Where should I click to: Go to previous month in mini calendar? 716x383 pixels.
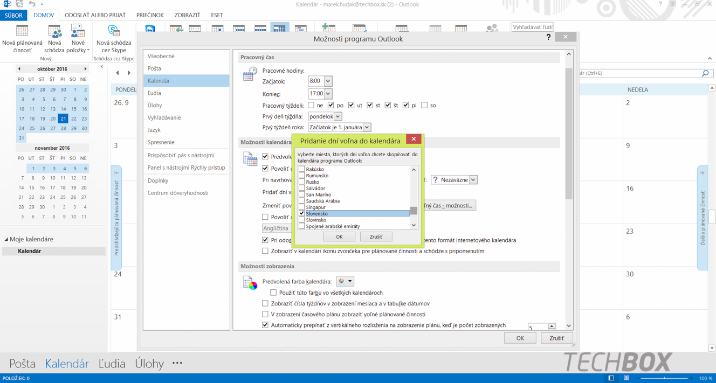pyautogui.click(x=19, y=69)
